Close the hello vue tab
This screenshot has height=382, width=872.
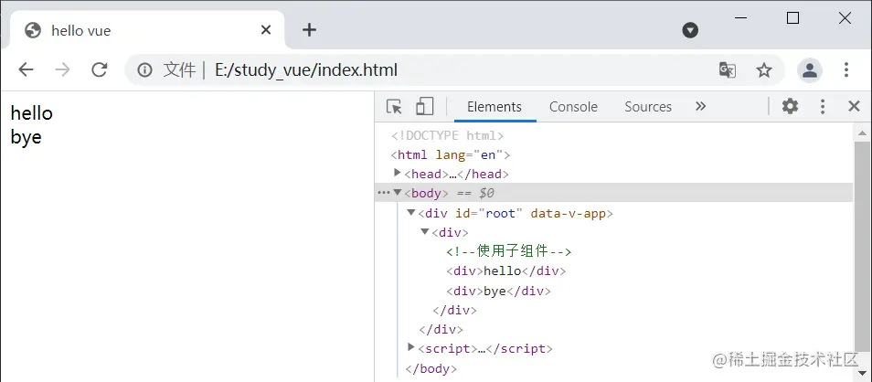266,30
